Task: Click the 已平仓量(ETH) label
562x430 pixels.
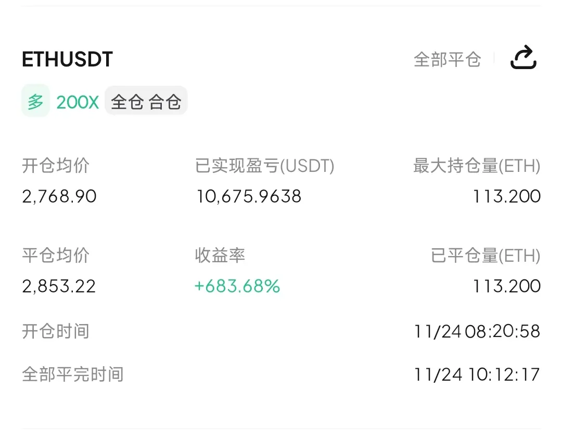Action: click(486, 256)
